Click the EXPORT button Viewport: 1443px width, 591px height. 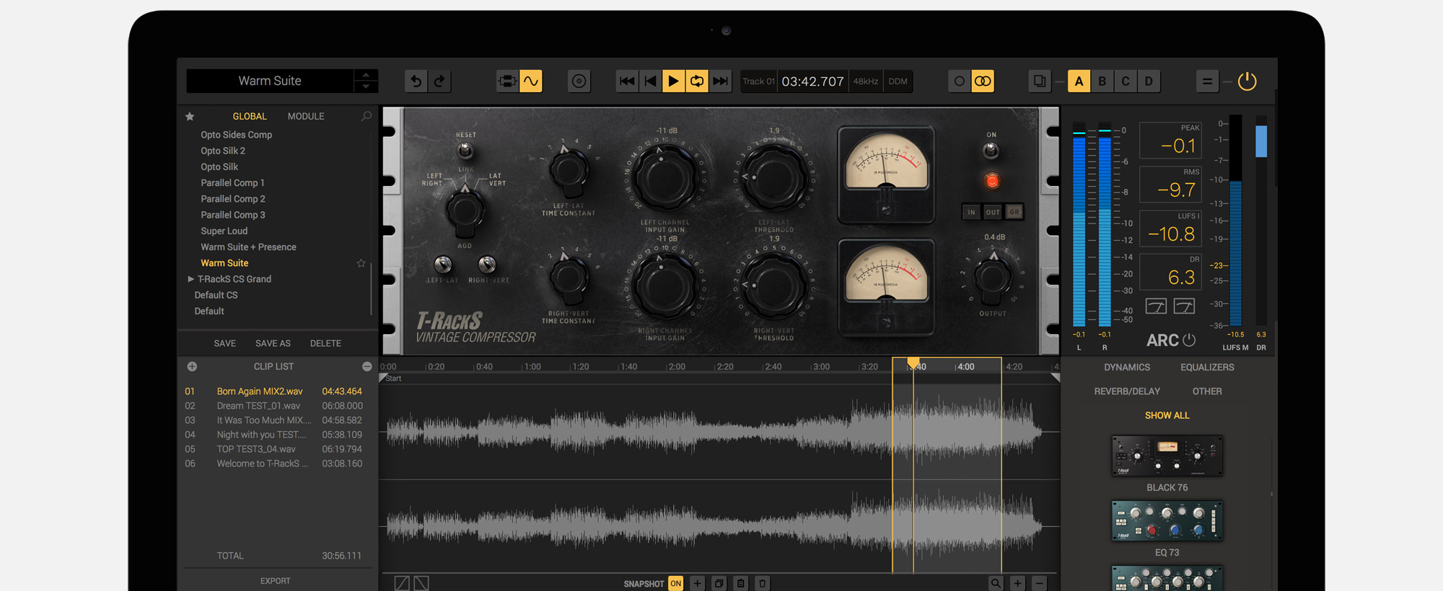(275, 581)
